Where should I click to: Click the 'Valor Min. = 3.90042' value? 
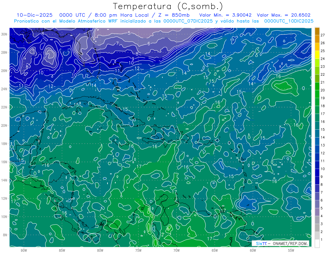(225, 15)
